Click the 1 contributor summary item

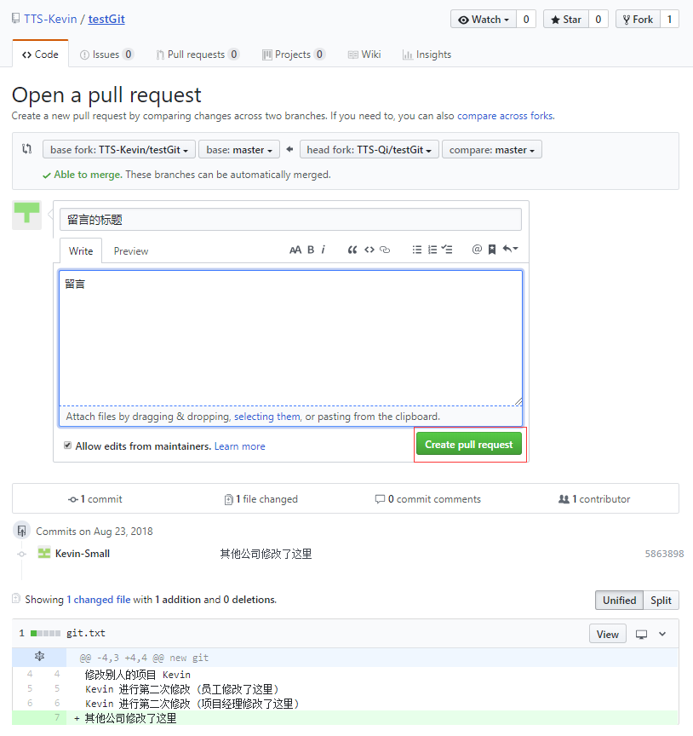pyautogui.click(x=594, y=499)
